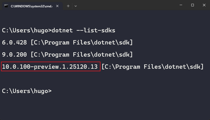Image resolution: width=210 pixels, height=120 pixels.
Task: Minimize the terminal window
Action: (x=181, y=5)
